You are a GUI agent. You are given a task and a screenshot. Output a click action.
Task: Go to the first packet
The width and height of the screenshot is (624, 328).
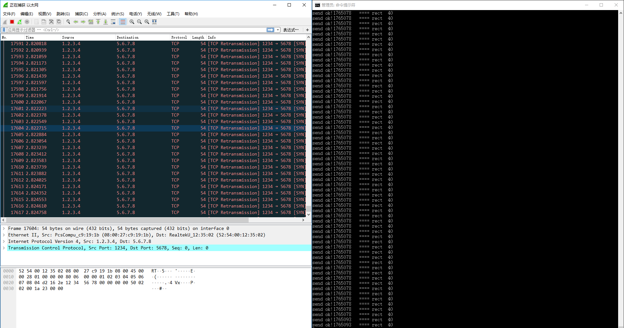pos(98,22)
